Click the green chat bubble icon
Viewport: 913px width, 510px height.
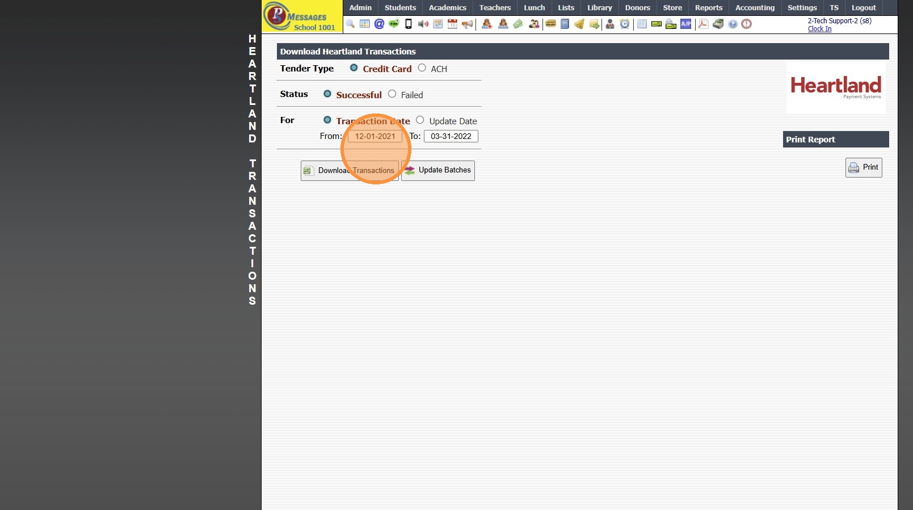coord(394,24)
